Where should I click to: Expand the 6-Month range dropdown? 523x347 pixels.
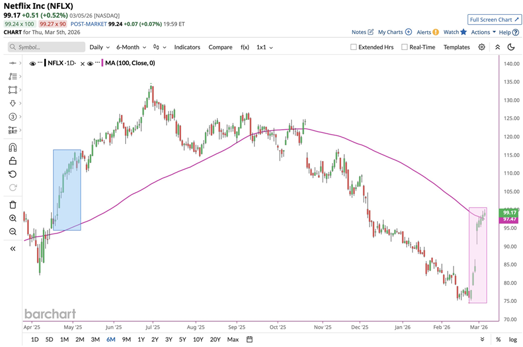(129, 47)
